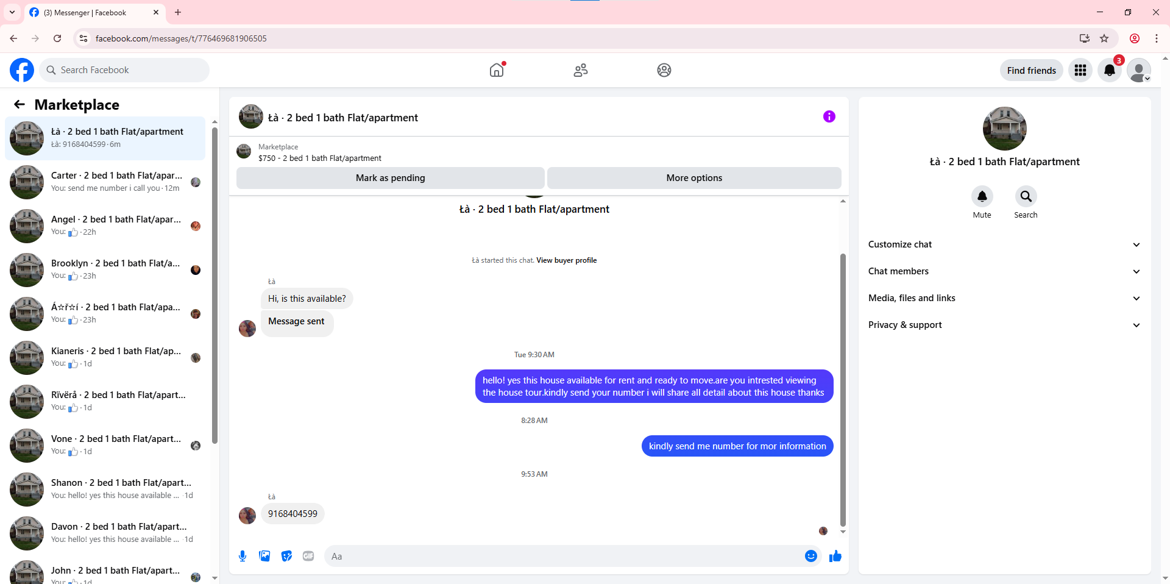Reload the Messenger page

[x=57, y=38]
